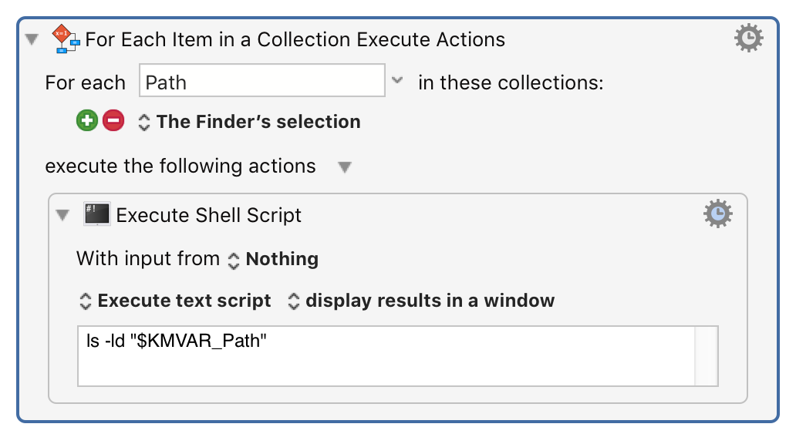Click the red minus to remove the collection

coord(113,121)
